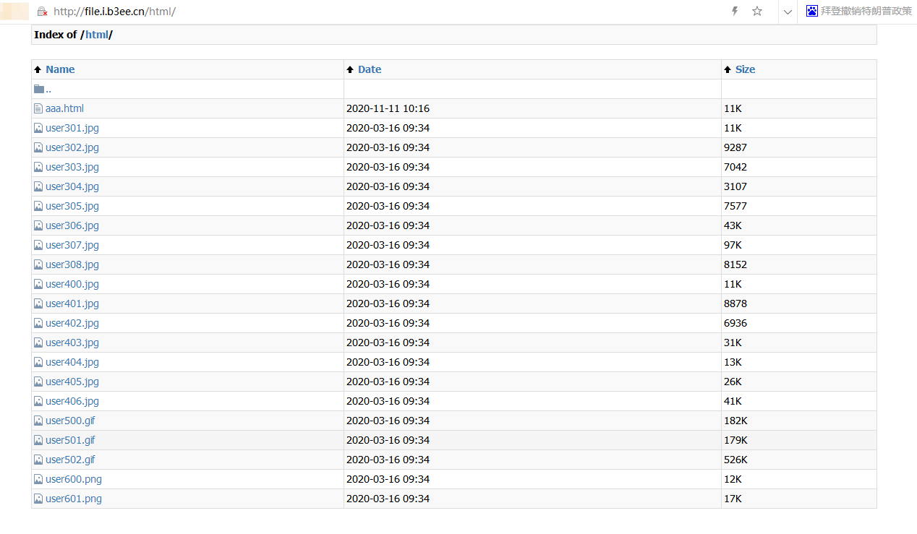
Task: Open the html breadcrumb link
Action: point(97,35)
